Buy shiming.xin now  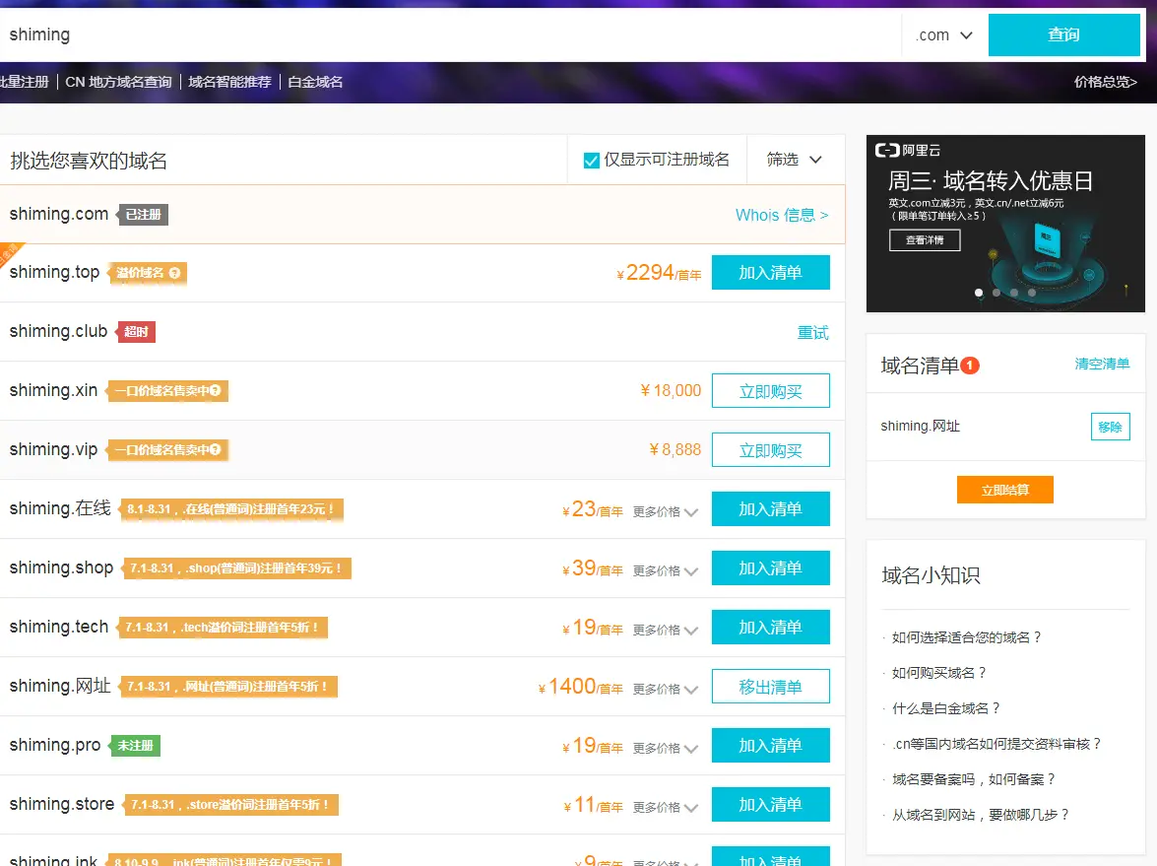[770, 390]
